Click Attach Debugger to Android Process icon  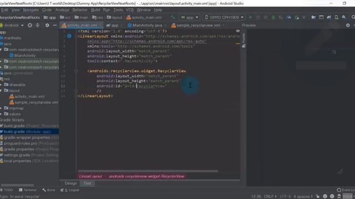click(x=297, y=17)
